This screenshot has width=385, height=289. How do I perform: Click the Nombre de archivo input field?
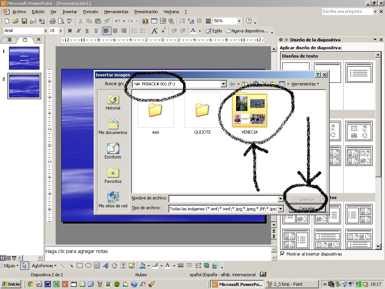point(223,199)
